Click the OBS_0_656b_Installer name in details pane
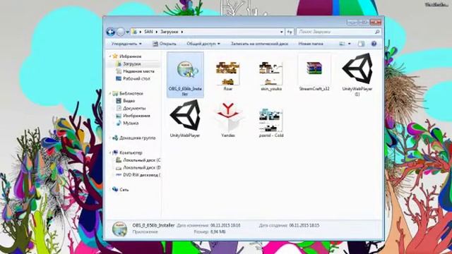Image resolution: width=452 pixels, height=254 pixels. point(153,225)
